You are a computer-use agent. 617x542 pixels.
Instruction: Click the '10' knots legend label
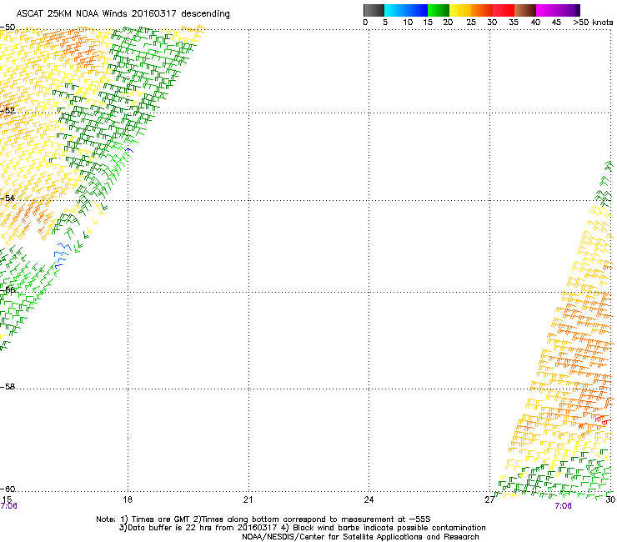pos(408,23)
